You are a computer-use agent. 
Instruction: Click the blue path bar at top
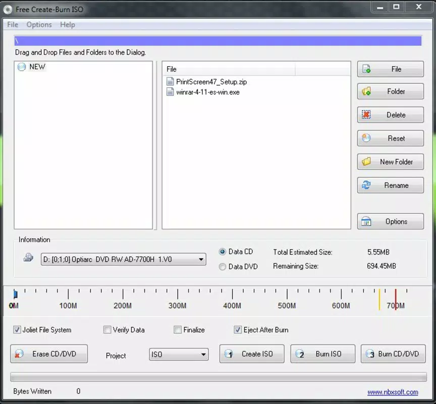[x=218, y=41]
